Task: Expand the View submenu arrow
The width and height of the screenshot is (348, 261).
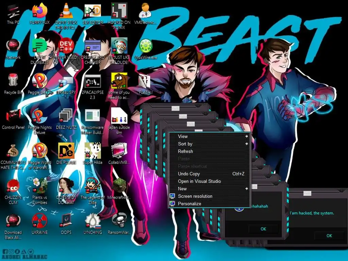Action: point(247,136)
